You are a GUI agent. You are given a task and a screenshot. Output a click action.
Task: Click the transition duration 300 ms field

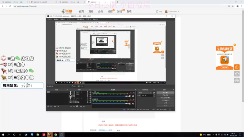(x=147, y=96)
